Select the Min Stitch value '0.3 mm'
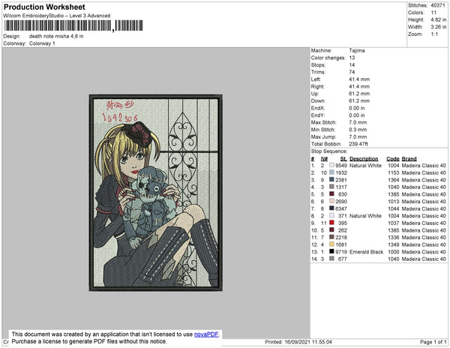The width and height of the screenshot is (450, 348). pos(358,130)
